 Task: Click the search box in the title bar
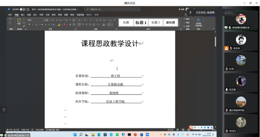(x=112, y=9)
